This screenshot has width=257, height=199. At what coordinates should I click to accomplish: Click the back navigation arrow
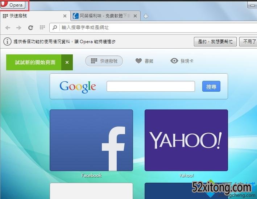8,28
